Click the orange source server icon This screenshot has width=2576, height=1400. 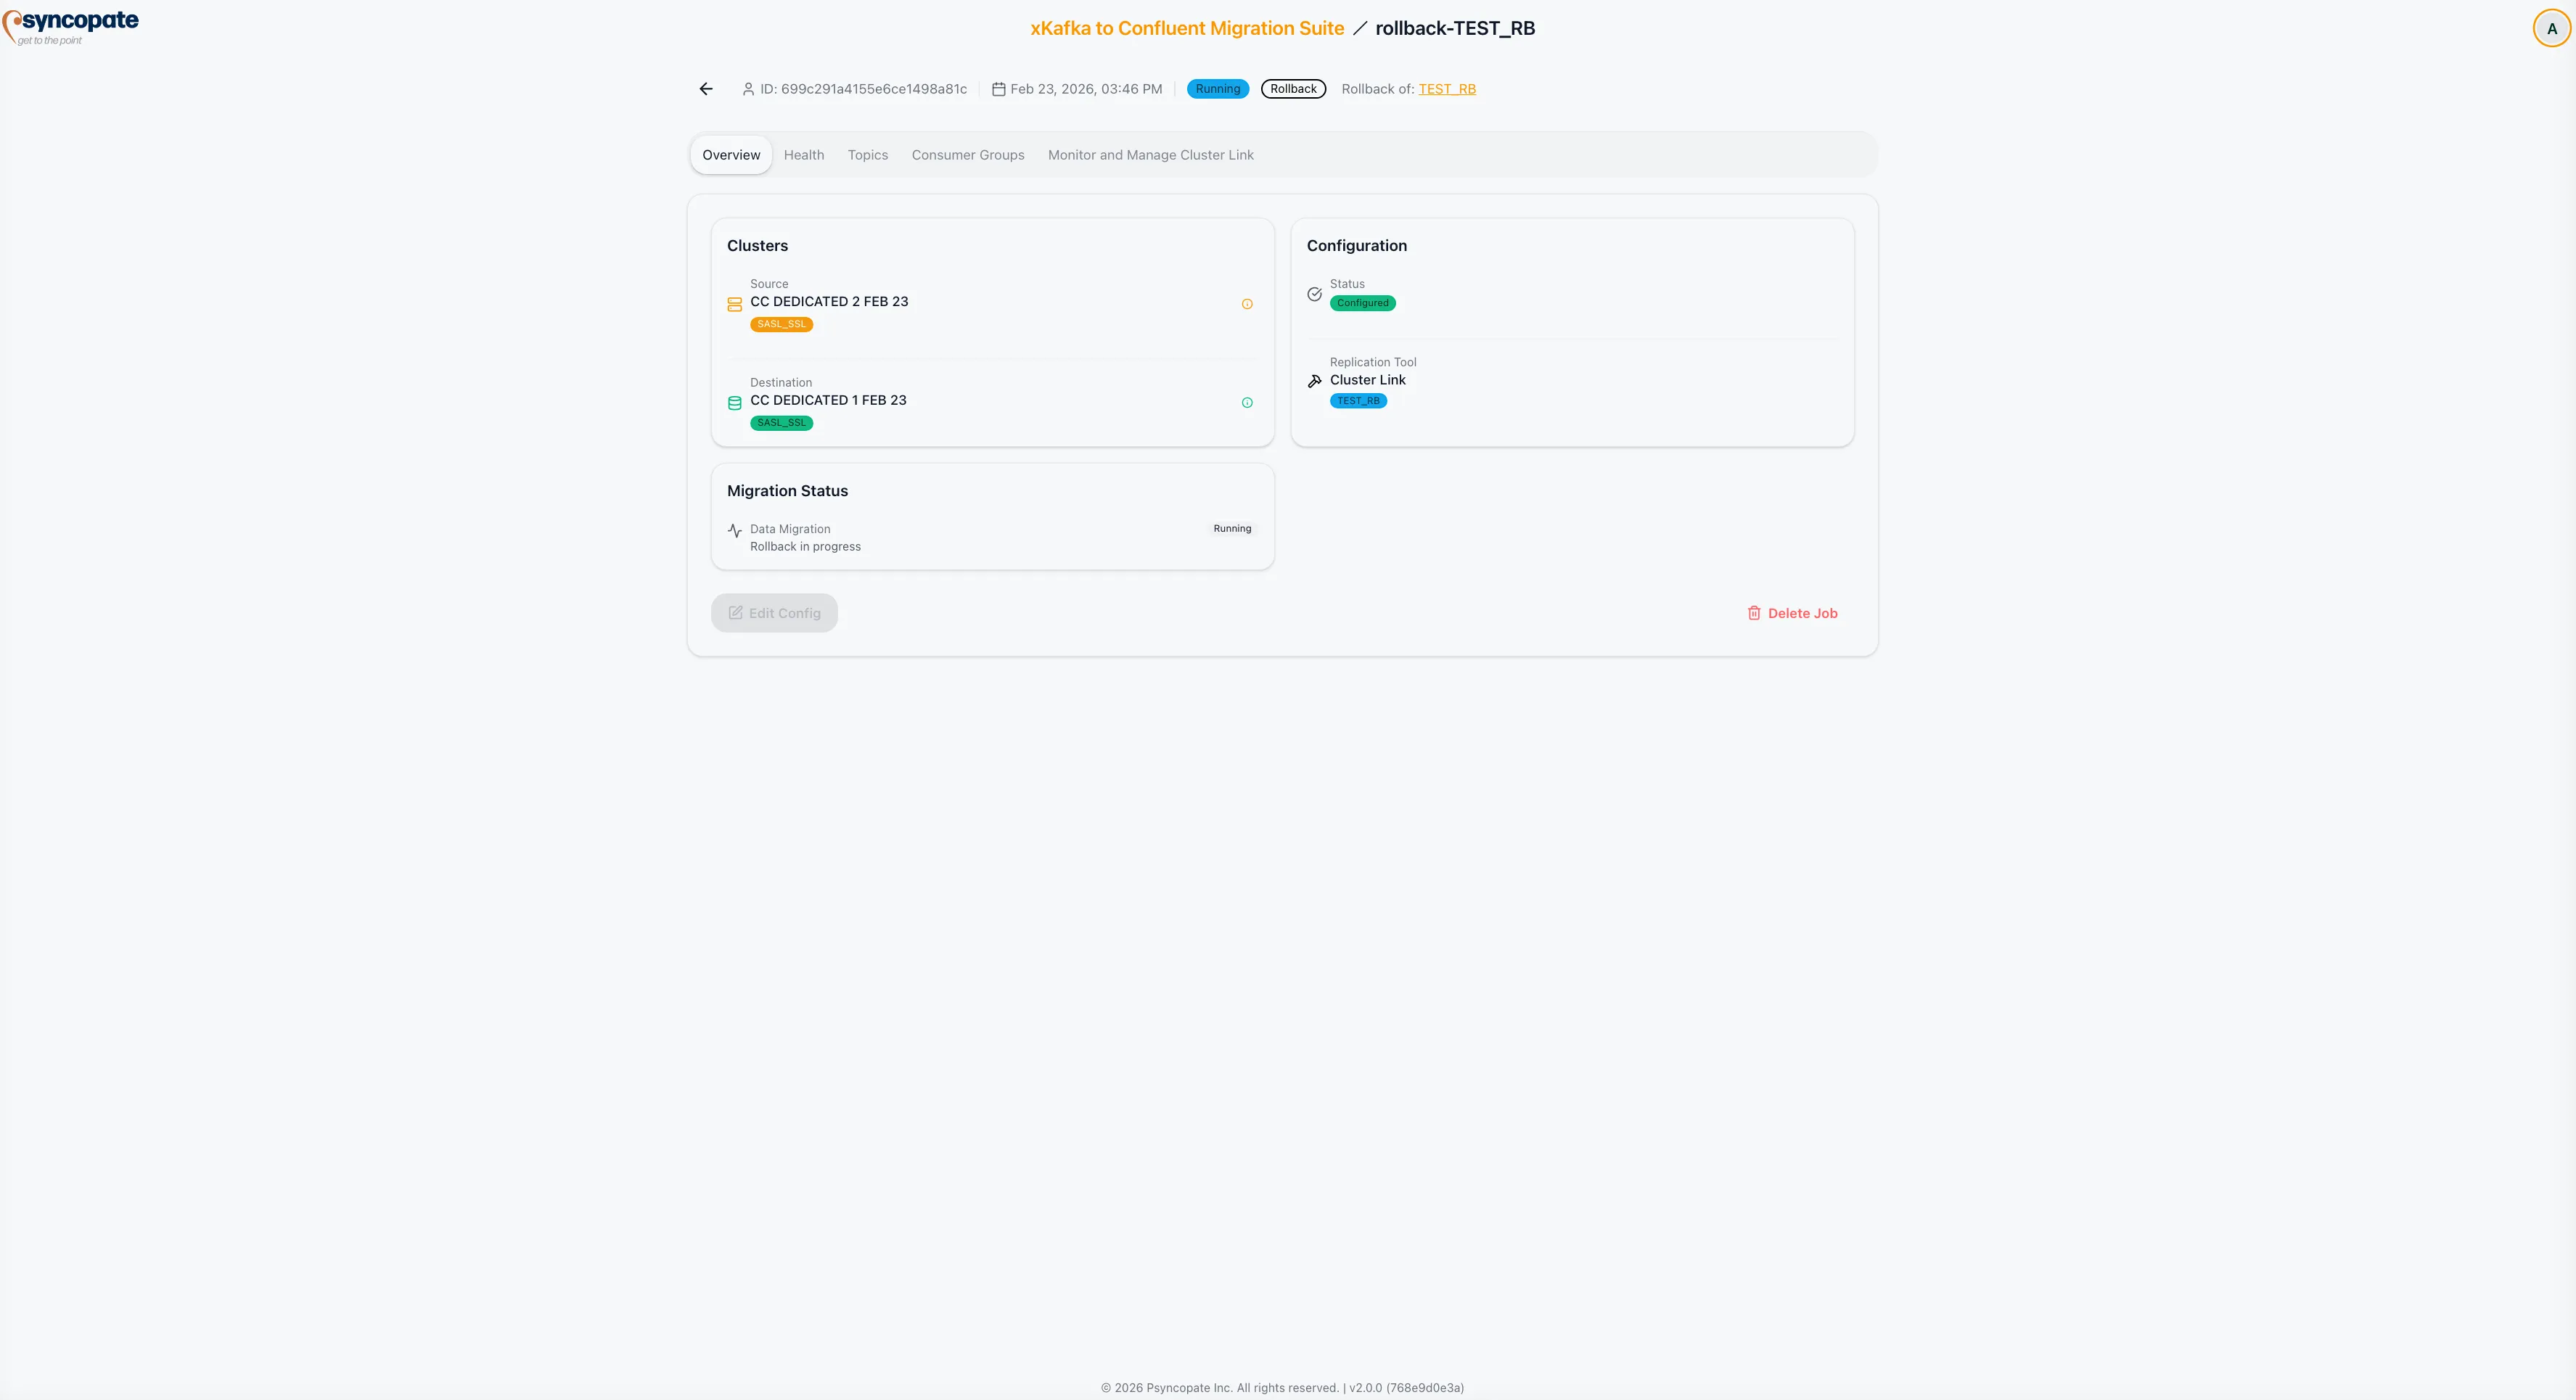[735, 304]
